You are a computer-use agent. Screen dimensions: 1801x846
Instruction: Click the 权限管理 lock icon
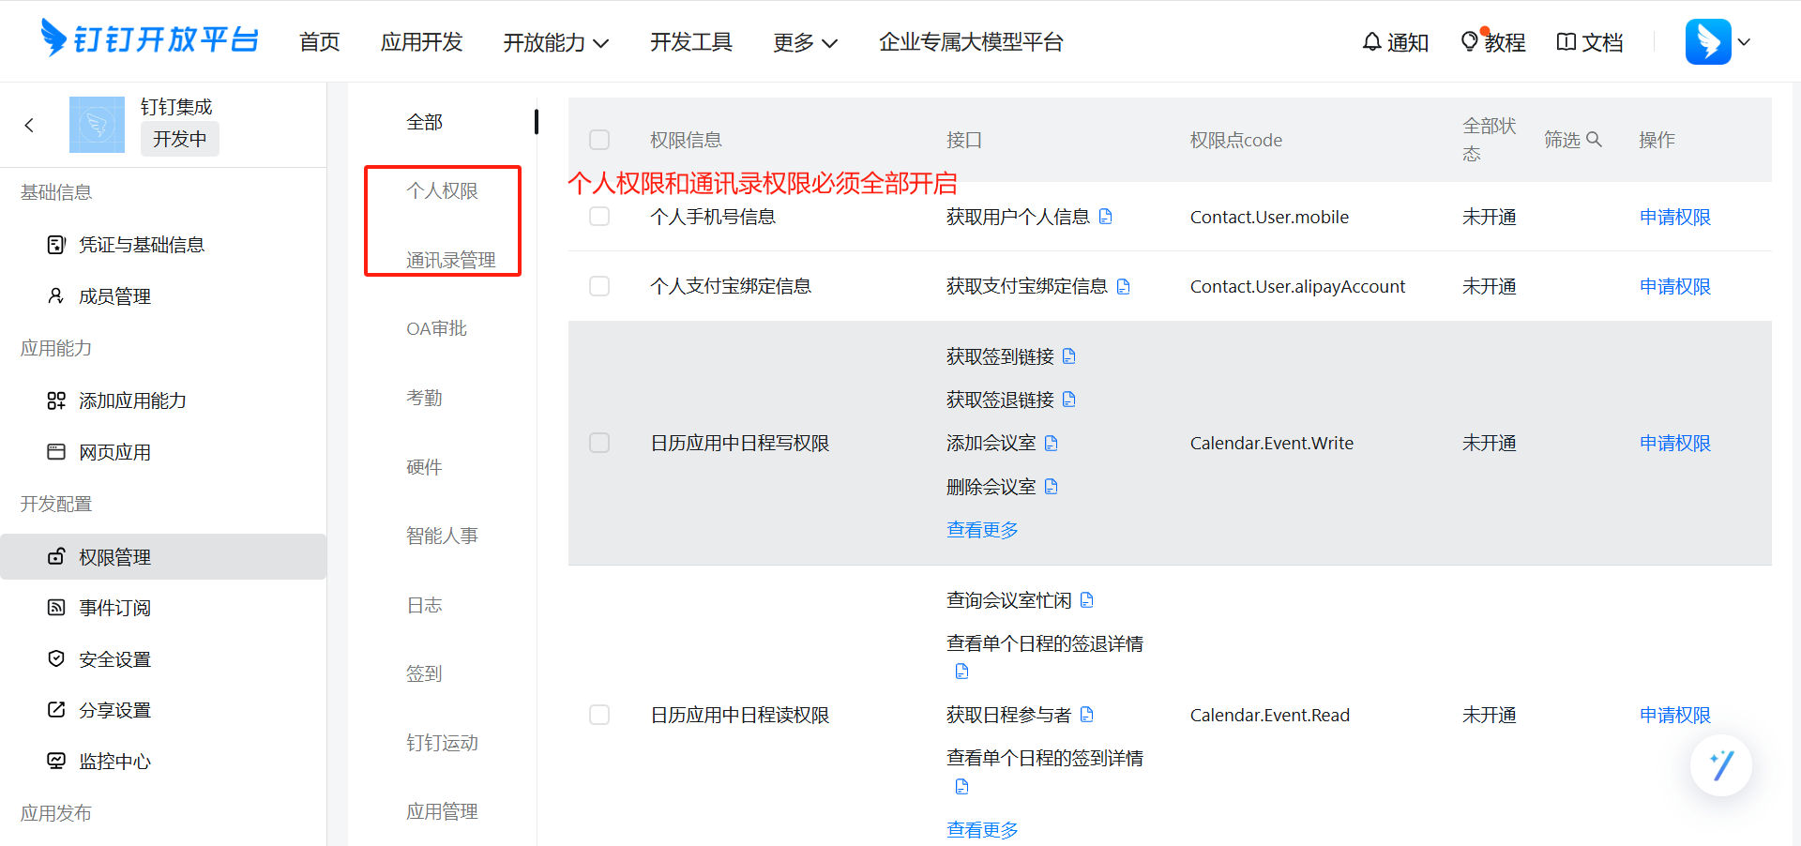coord(56,557)
